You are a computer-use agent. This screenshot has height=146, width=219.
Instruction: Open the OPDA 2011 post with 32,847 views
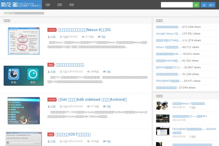(x=169, y=67)
